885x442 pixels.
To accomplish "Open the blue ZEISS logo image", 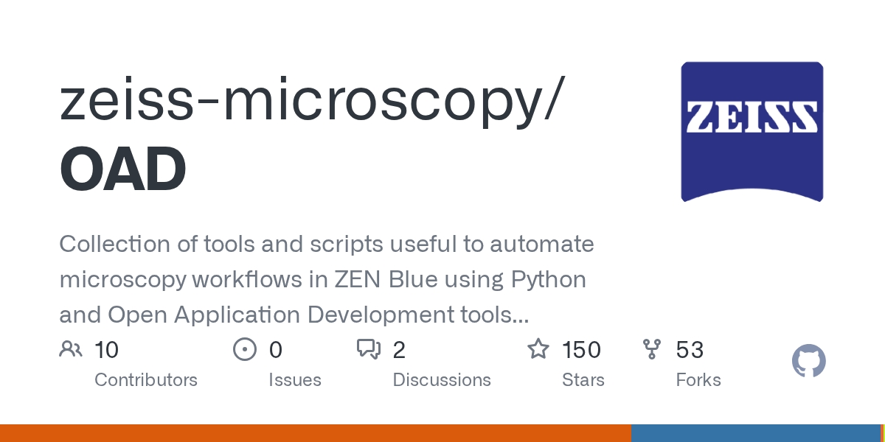I will click(x=752, y=132).
